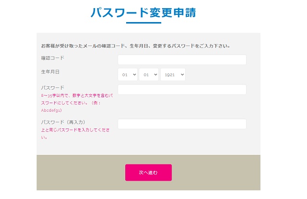The height and width of the screenshot is (199, 307).
Task: Click the arrow on the 1921 selector
Action: [181, 75]
